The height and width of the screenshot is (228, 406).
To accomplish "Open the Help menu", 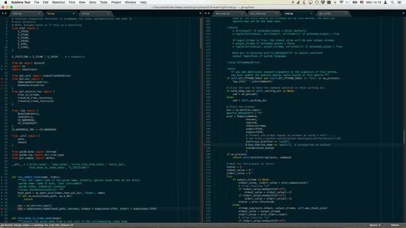I will 143,3.
